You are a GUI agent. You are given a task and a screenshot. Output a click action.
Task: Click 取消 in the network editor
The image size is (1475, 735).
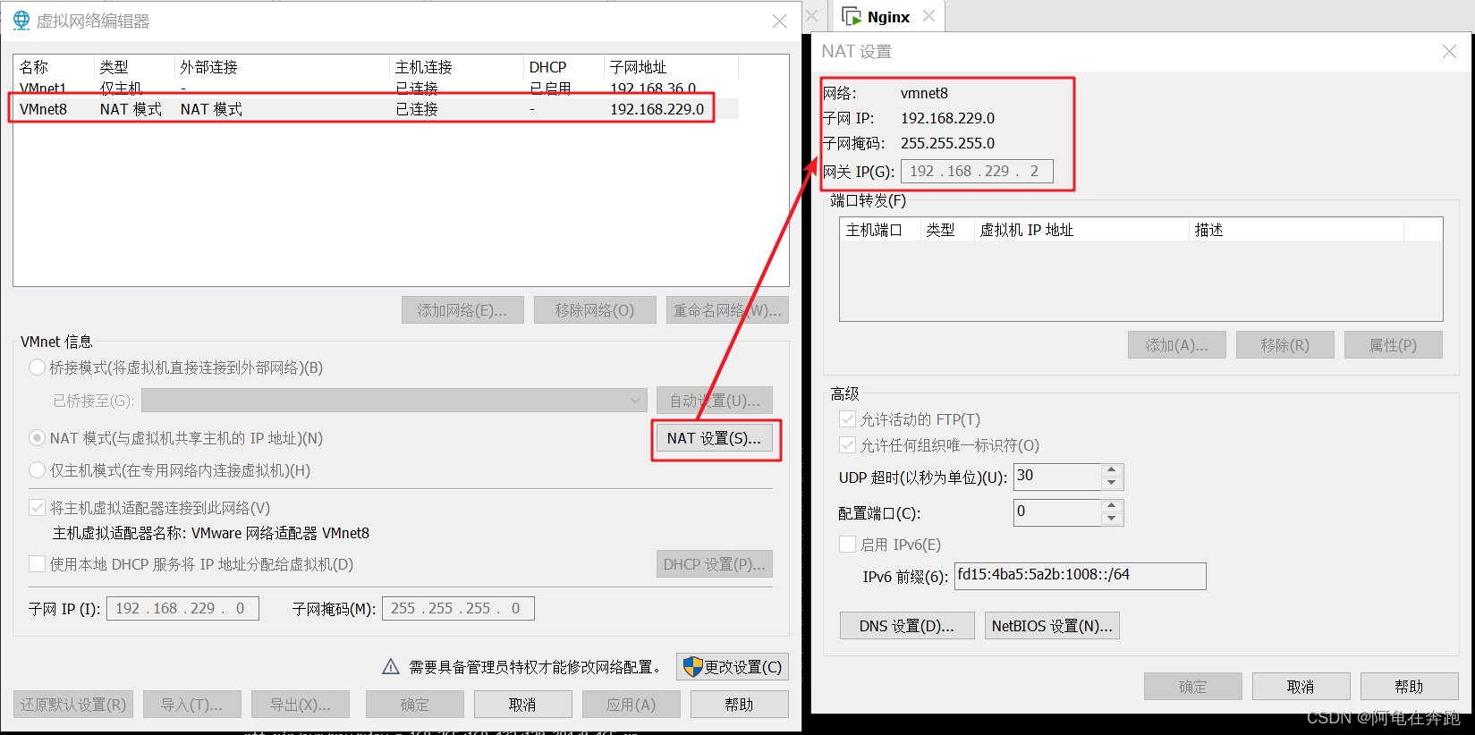(x=523, y=705)
